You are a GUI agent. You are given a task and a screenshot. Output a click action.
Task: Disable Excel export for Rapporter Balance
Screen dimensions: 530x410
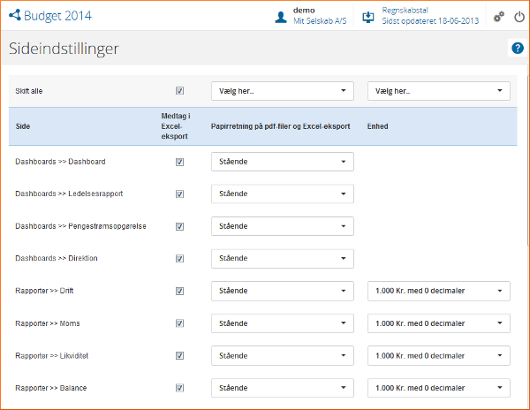pyautogui.click(x=180, y=388)
